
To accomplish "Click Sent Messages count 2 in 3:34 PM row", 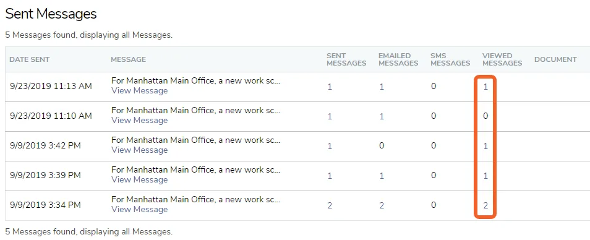I will click(x=330, y=205).
